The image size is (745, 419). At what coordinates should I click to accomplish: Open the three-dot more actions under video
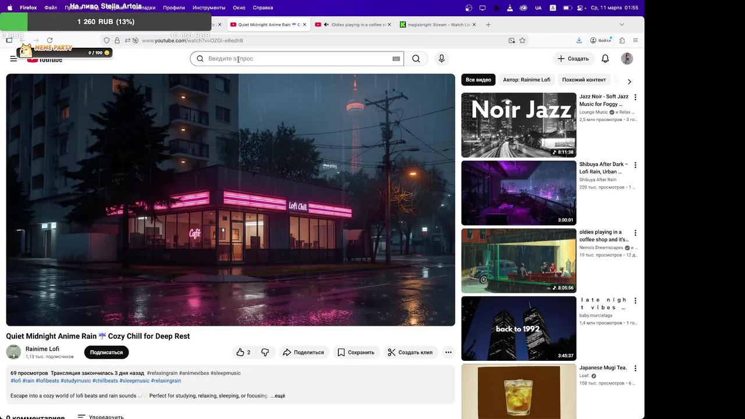pyautogui.click(x=448, y=352)
